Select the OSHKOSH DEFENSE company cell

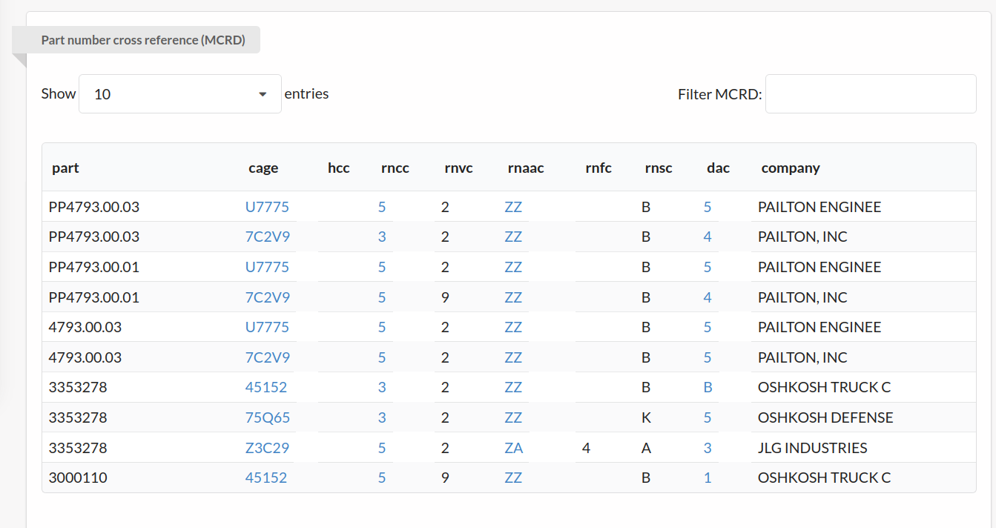coord(825,418)
